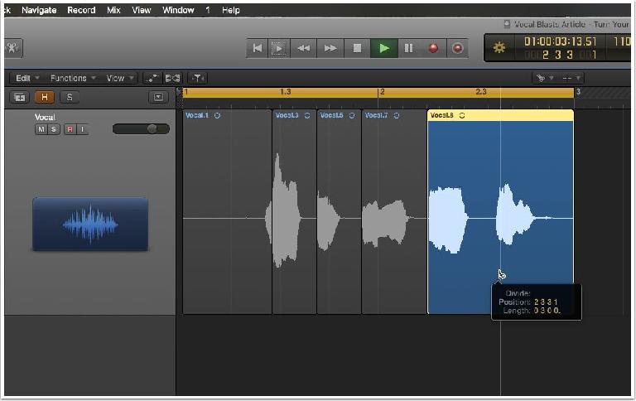Click the Fast Forward button
The height and width of the screenshot is (401, 636).
pos(330,48)
